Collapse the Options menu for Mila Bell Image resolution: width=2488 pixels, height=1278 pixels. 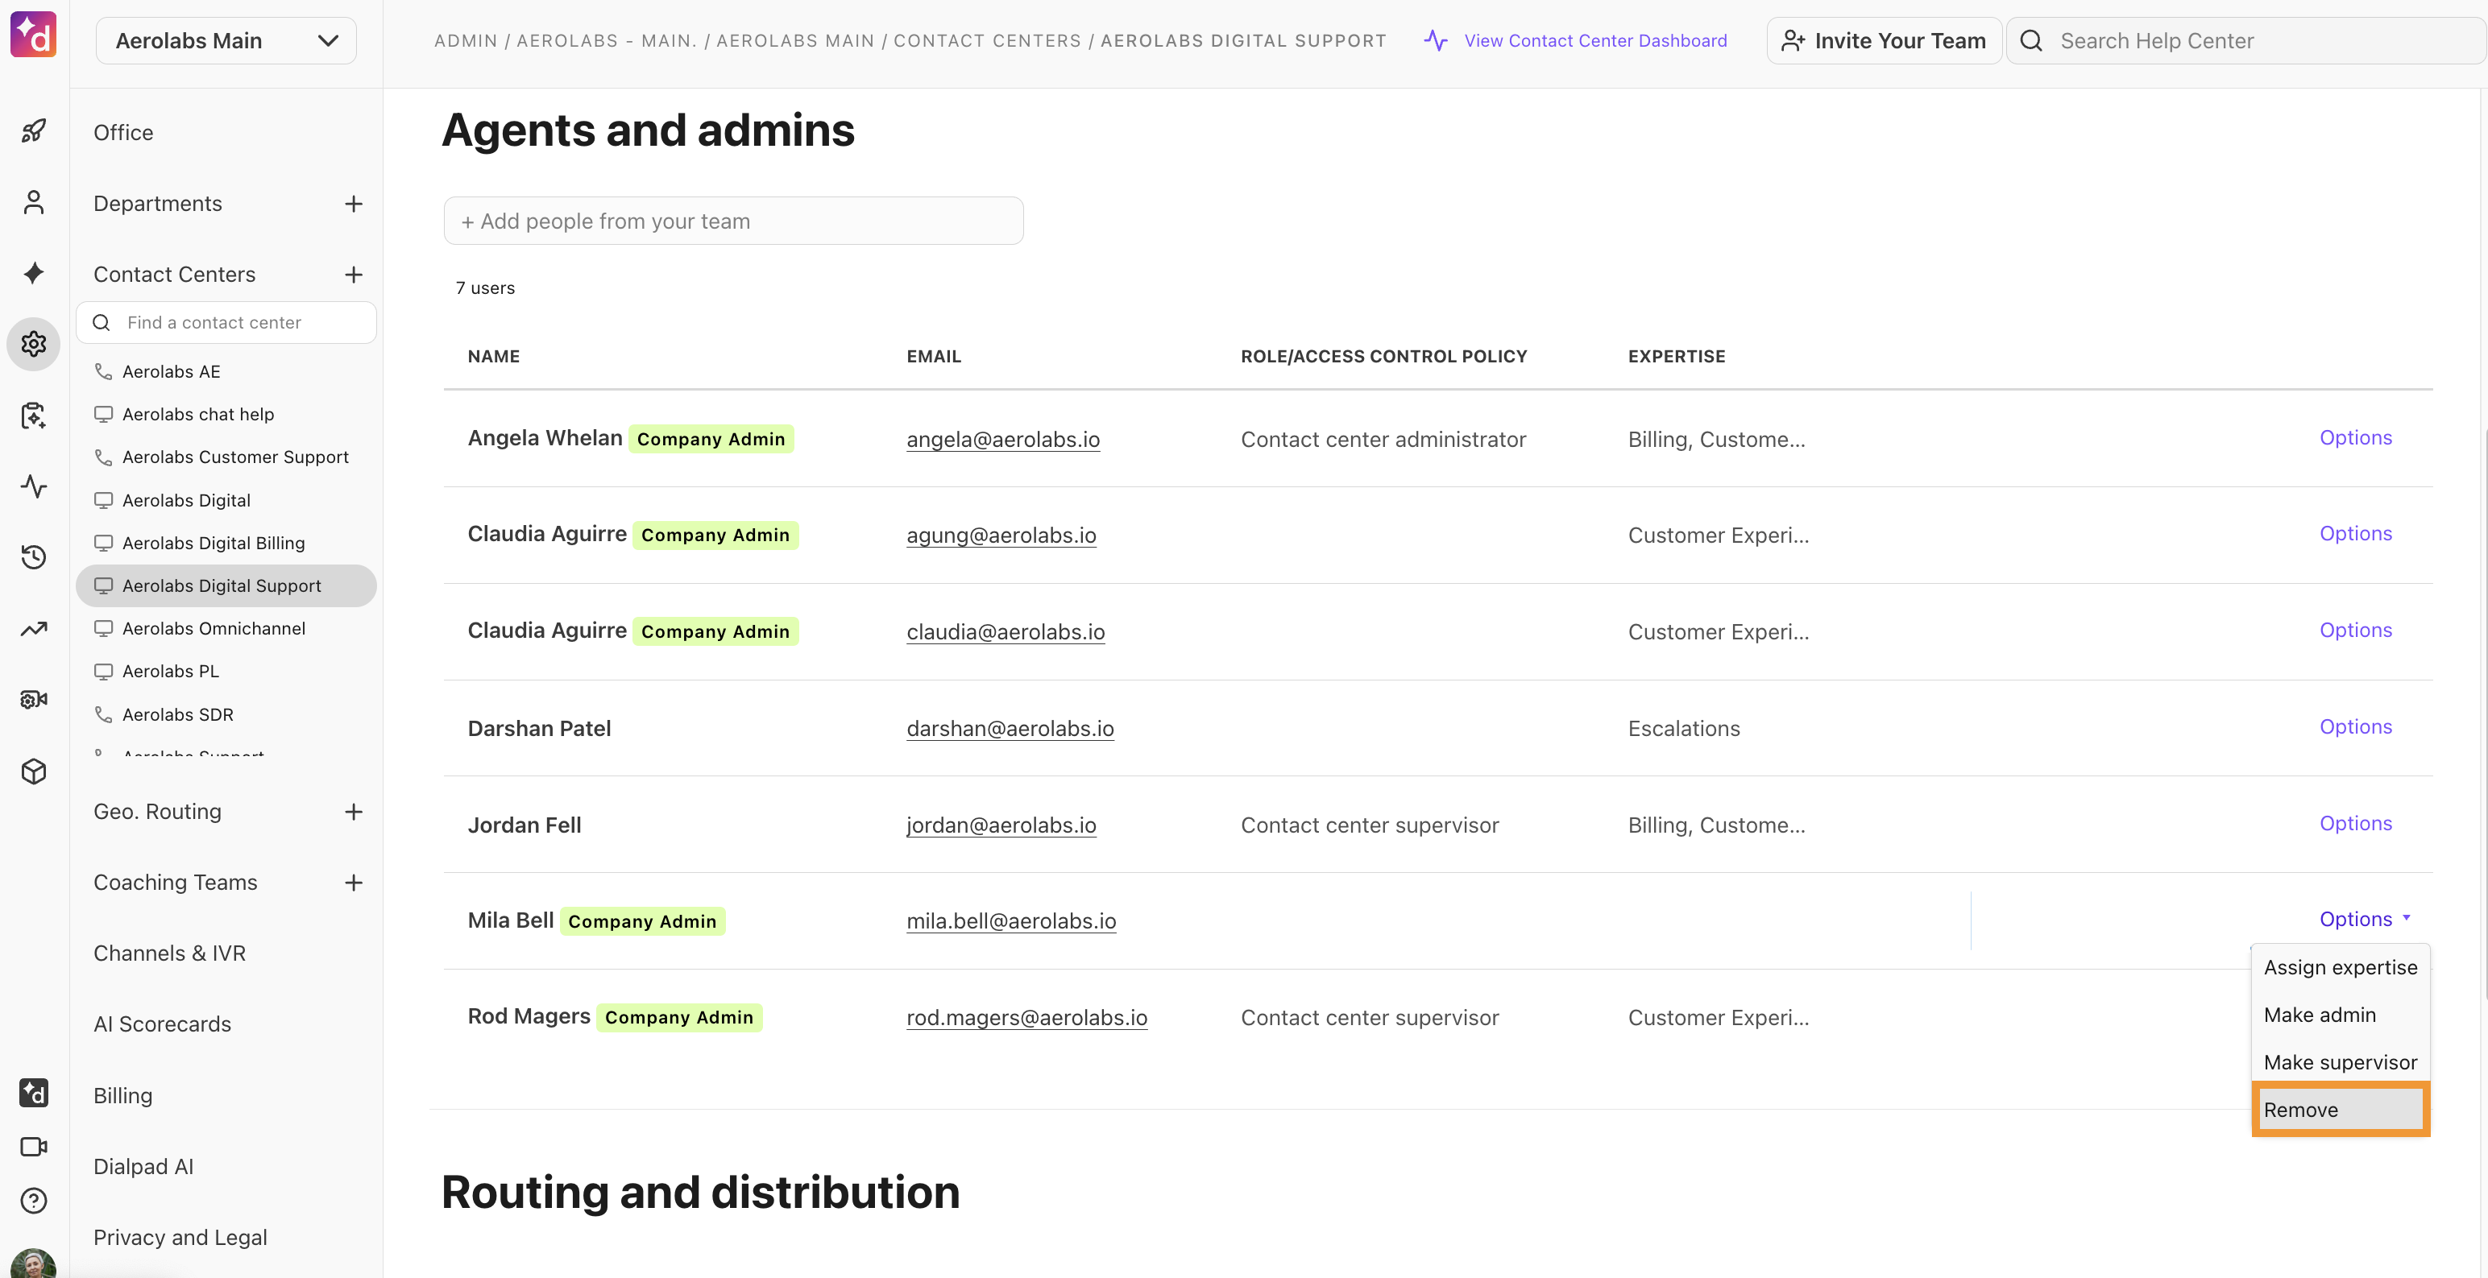[x=2365, y=919]
